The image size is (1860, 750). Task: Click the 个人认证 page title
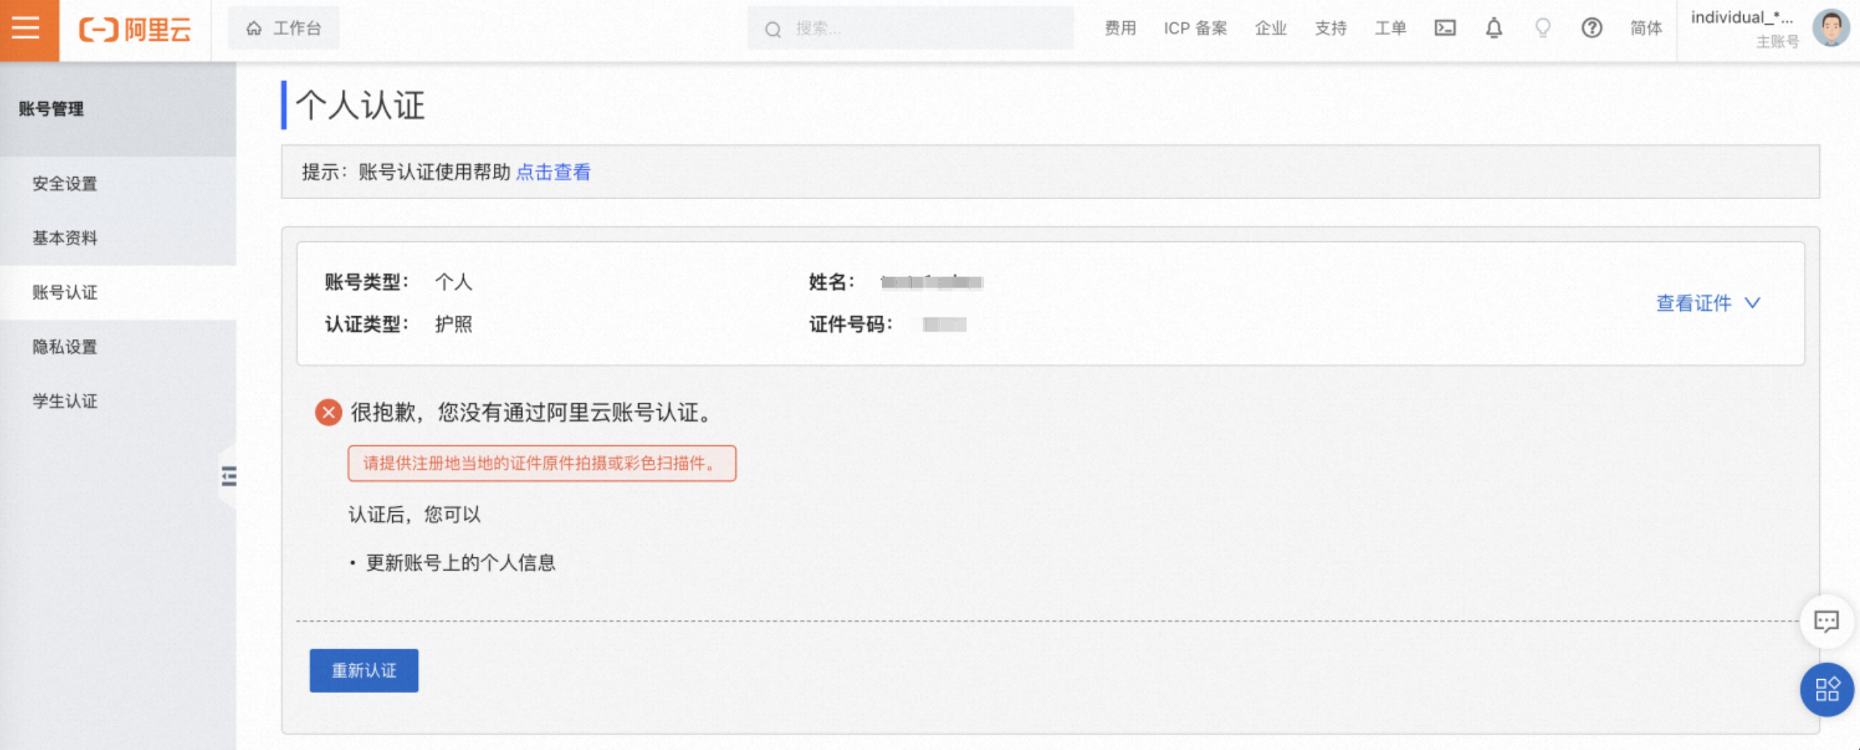pos(360,105)
